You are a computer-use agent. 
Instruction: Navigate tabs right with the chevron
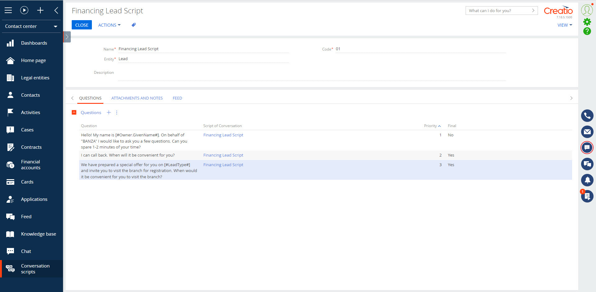coord(571,98)
